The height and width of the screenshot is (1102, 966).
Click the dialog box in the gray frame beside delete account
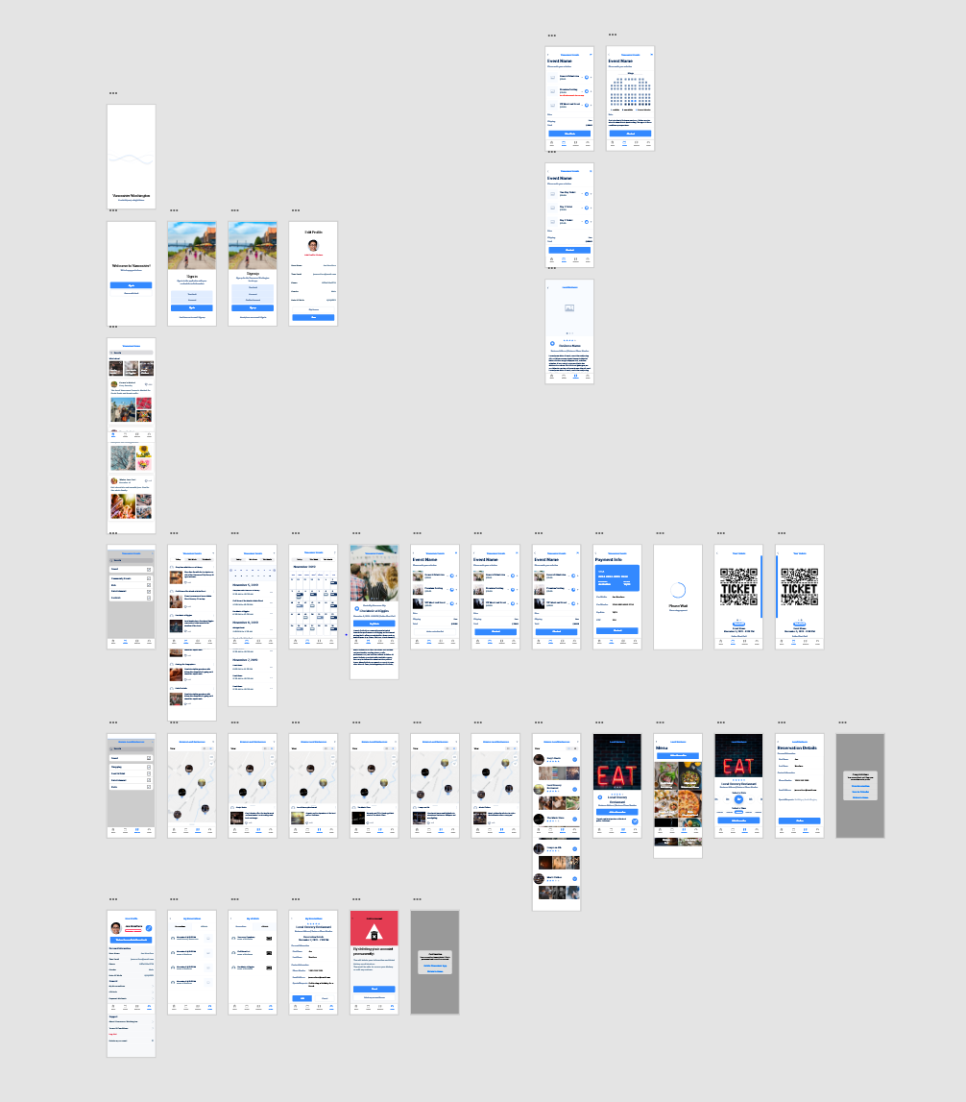tap(435, 962)
